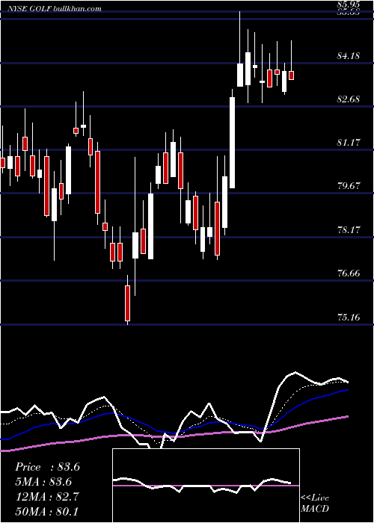
Task: Click the 84.18 price axis label
Action: (x=348, y=56)
